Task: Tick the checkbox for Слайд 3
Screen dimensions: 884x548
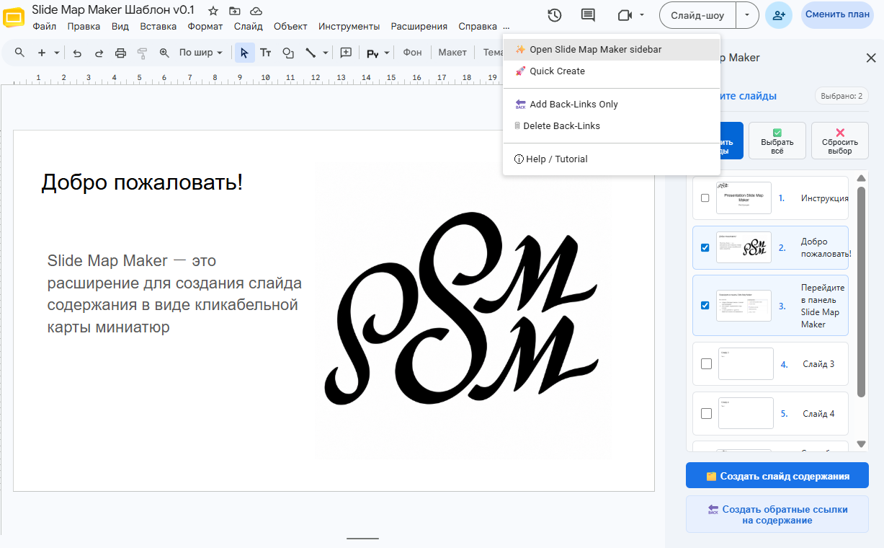Action: tap(706, 363)
